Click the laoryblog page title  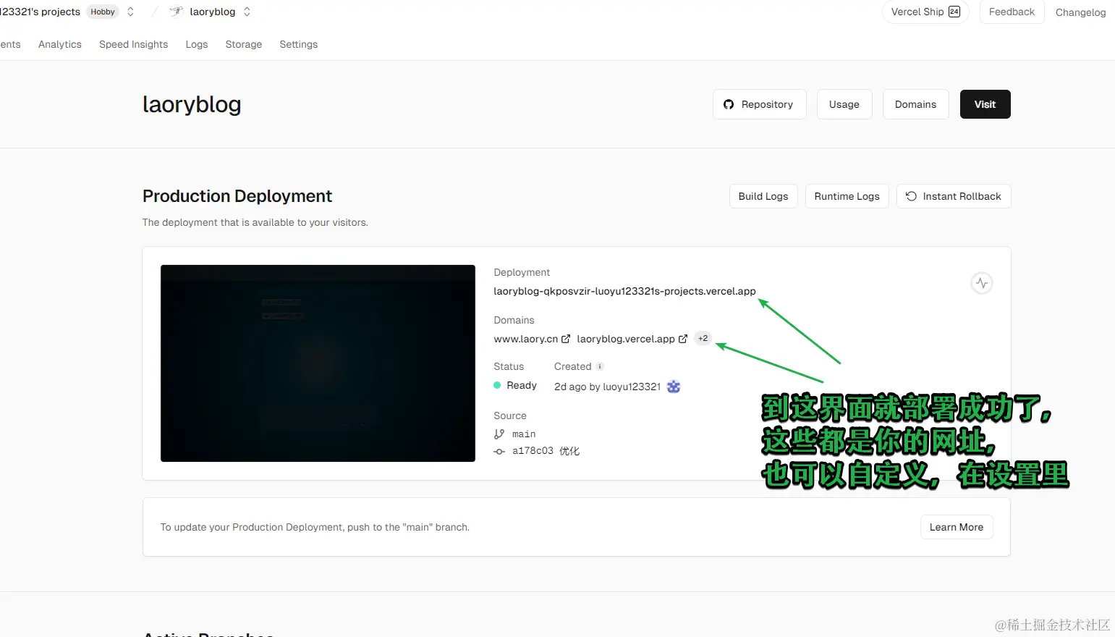192,104
